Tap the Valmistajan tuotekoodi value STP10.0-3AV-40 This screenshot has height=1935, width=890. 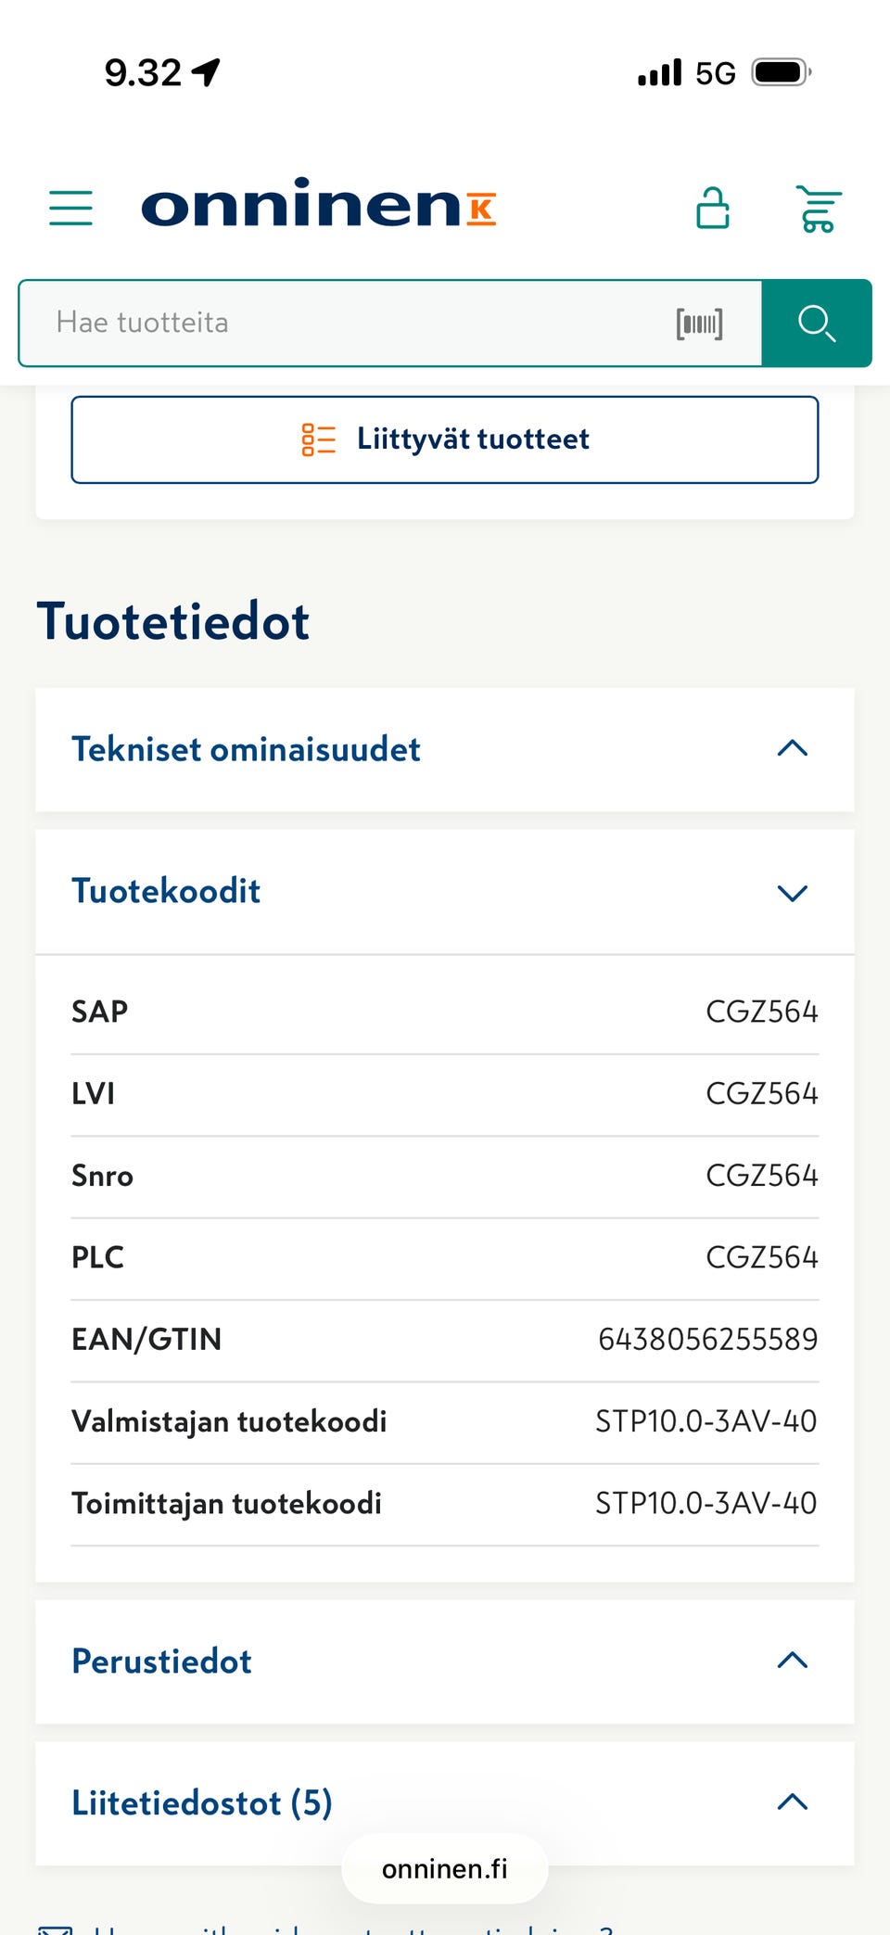[706, 1421]
